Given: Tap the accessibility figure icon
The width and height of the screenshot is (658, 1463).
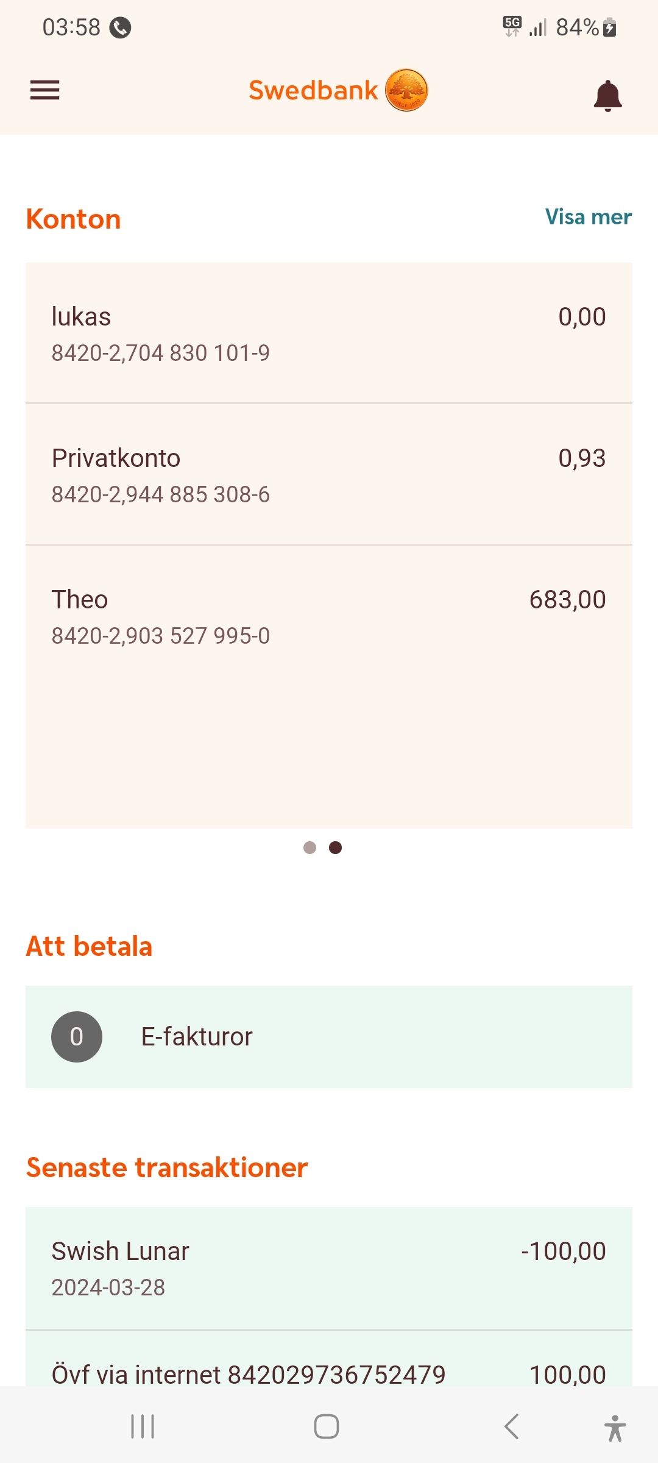Looking at the screenshot, I should pos(615,1428).
